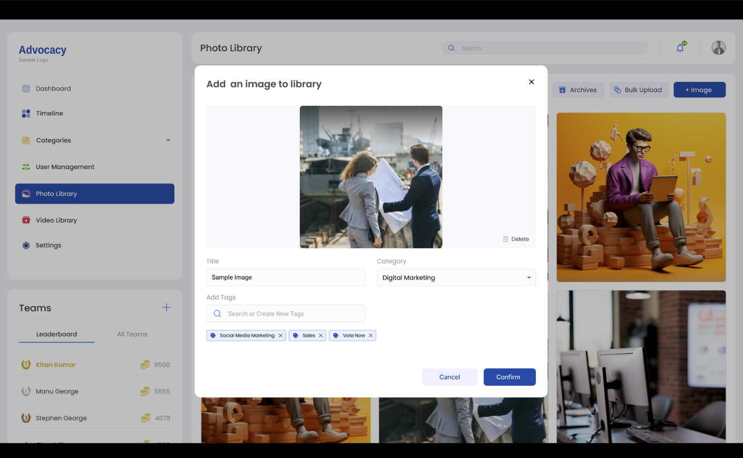Confirm adding the image to the library
The height and width of the screenshot is (458, 743).
tap(509, 377)
